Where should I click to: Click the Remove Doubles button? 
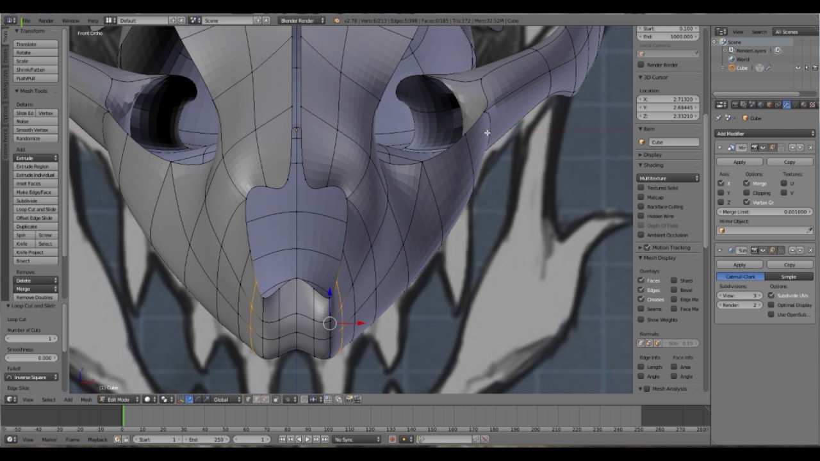tap(36, 298)
